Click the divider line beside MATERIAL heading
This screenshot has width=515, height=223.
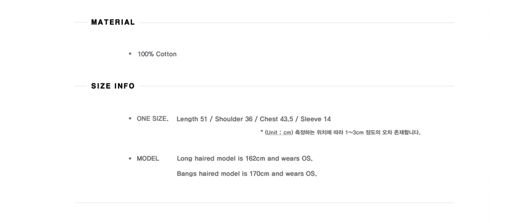tap(297, 23)
